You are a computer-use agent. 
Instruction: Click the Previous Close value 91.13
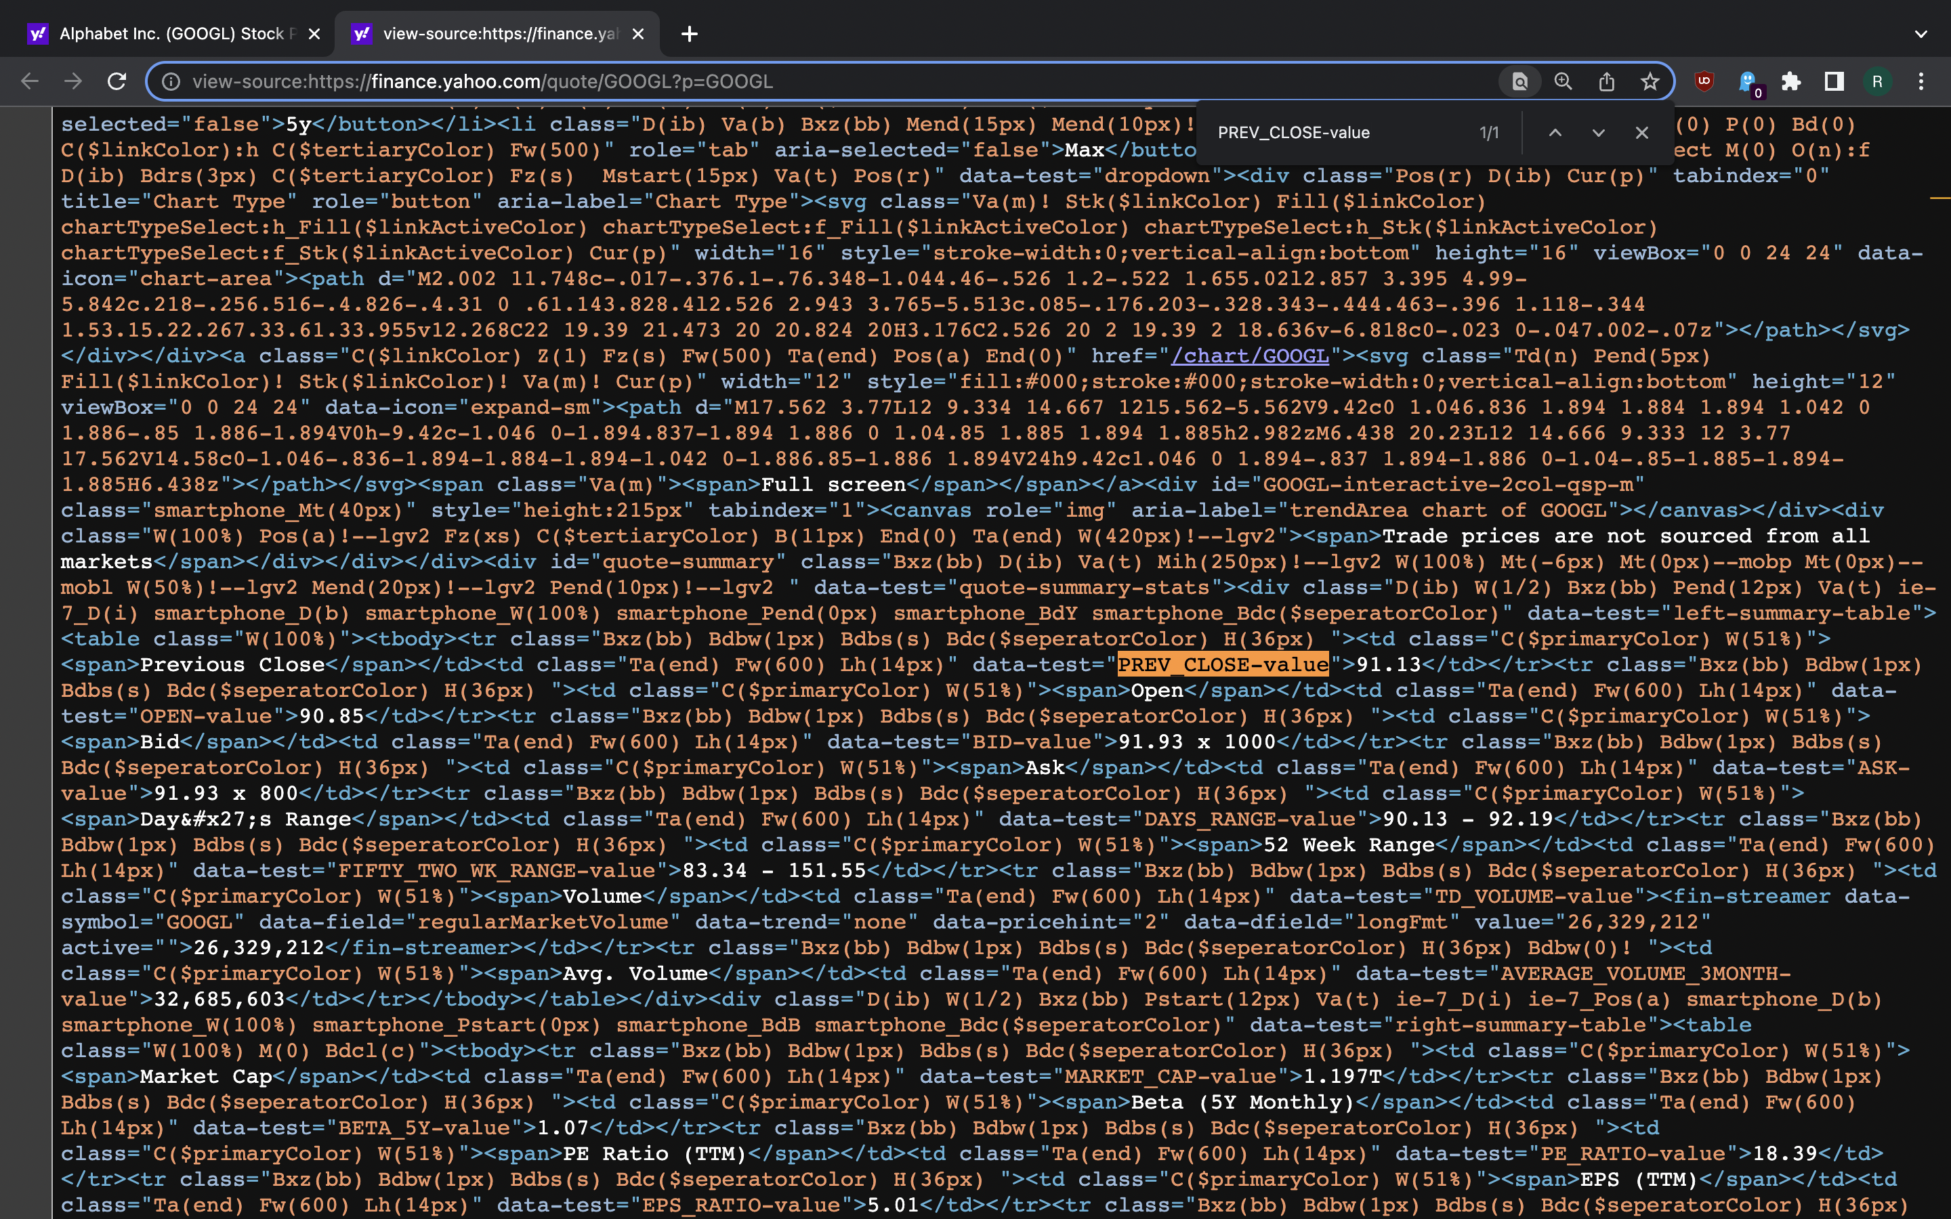[1389, 664]
